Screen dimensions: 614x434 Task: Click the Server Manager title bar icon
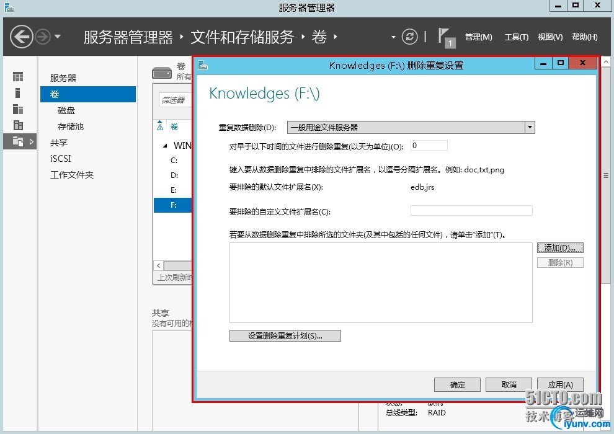[9, 7]
